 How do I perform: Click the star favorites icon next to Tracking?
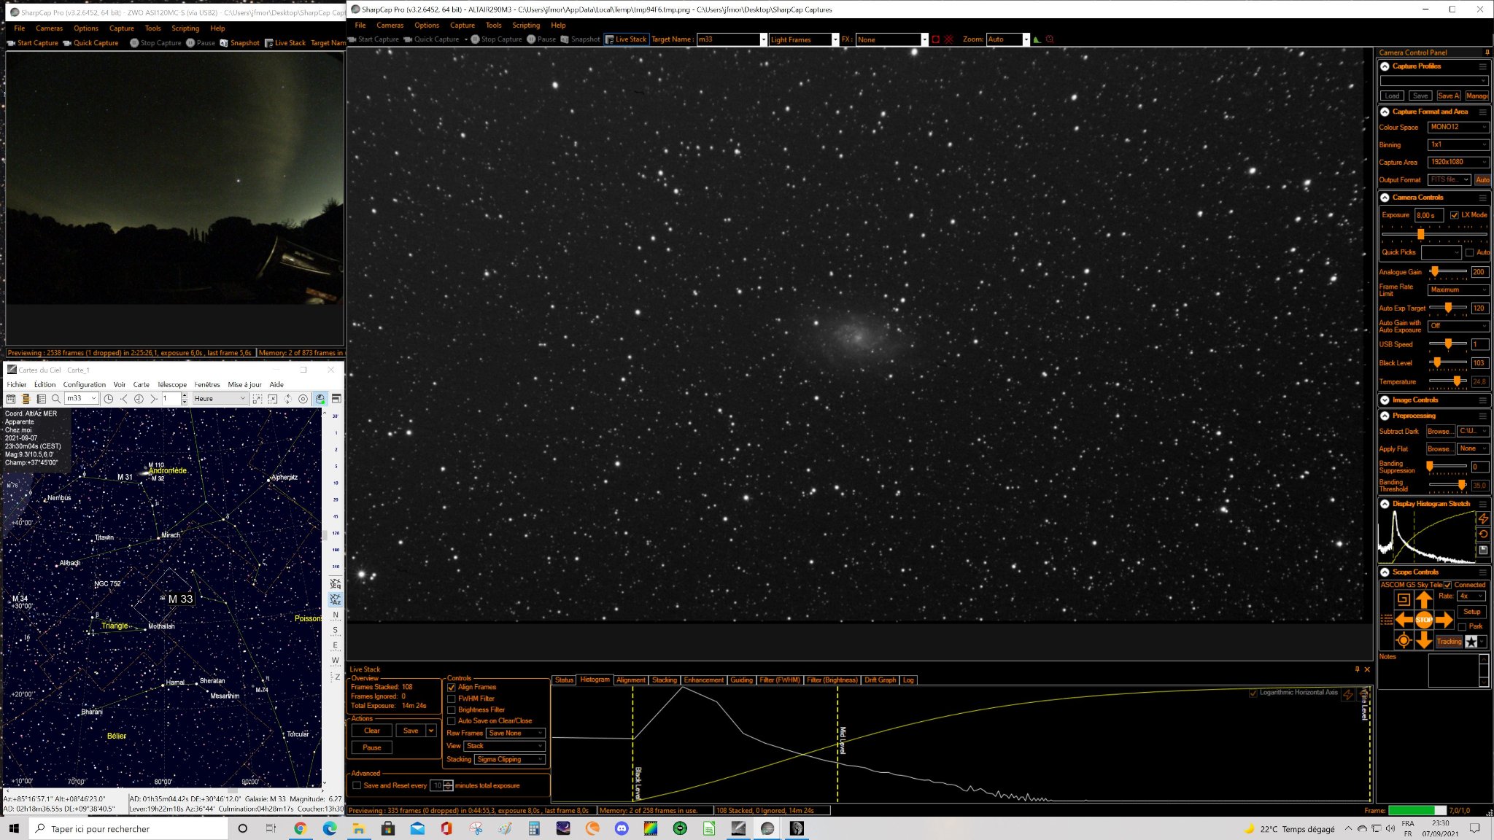point(1471,642)
